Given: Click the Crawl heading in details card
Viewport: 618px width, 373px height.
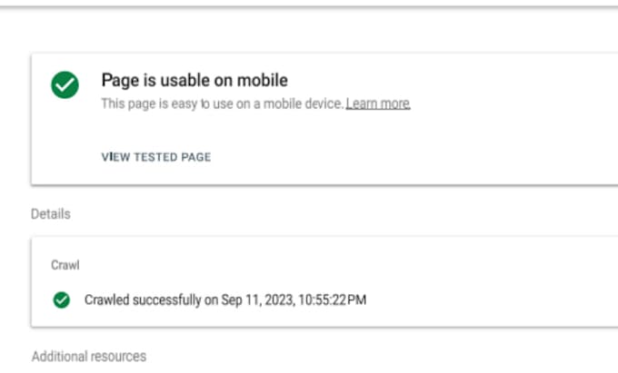Looking at the screenshot, I should coord(65,265).
